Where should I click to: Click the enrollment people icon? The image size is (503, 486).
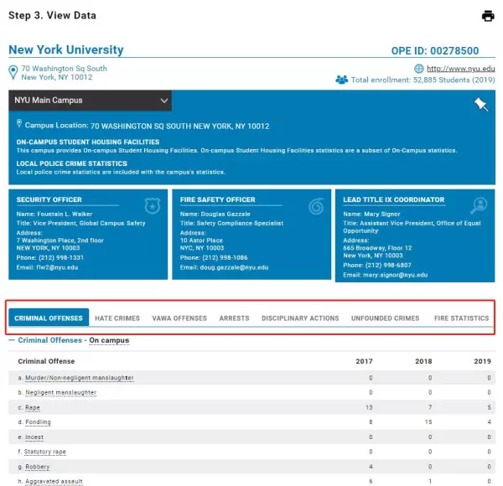coord(342,80)
